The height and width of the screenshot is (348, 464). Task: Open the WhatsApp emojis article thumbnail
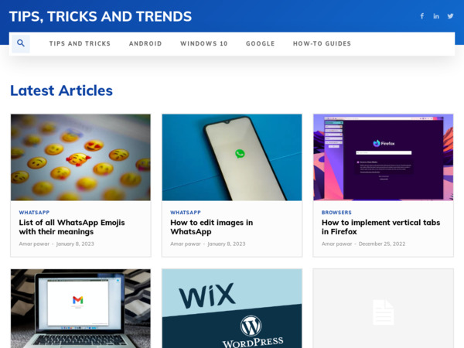coord(80,158)
